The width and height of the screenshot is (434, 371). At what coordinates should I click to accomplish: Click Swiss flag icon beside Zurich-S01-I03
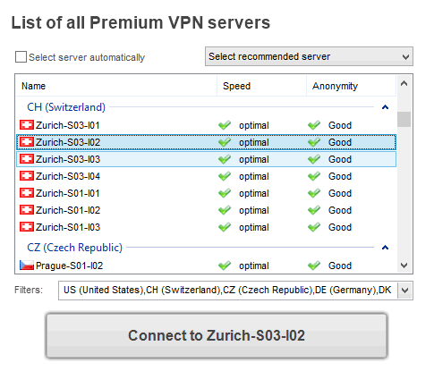coord(27,227)
